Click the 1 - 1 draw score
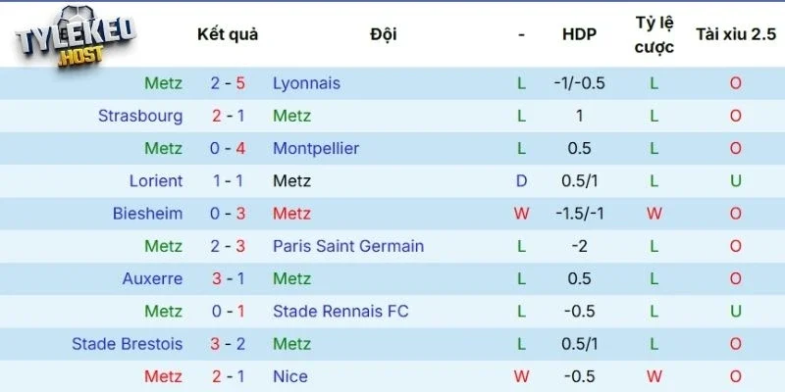The image size is (785, 392). click(228, 180)
